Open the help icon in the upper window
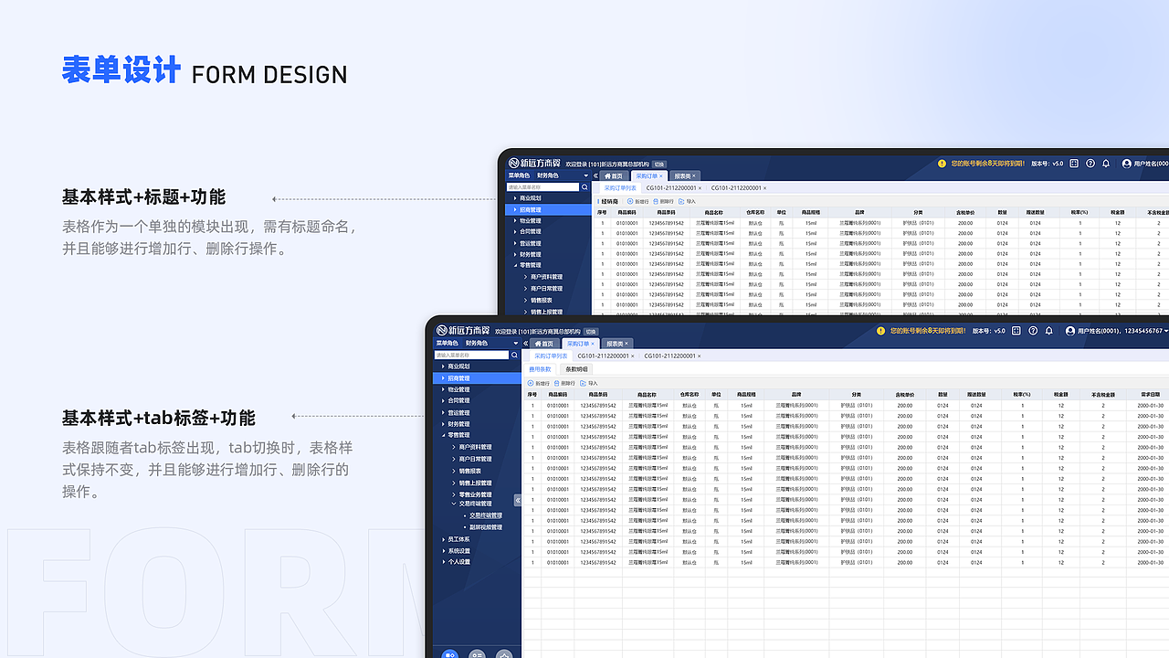The height and width of the screenshot is (658, 1169). 1090,164
